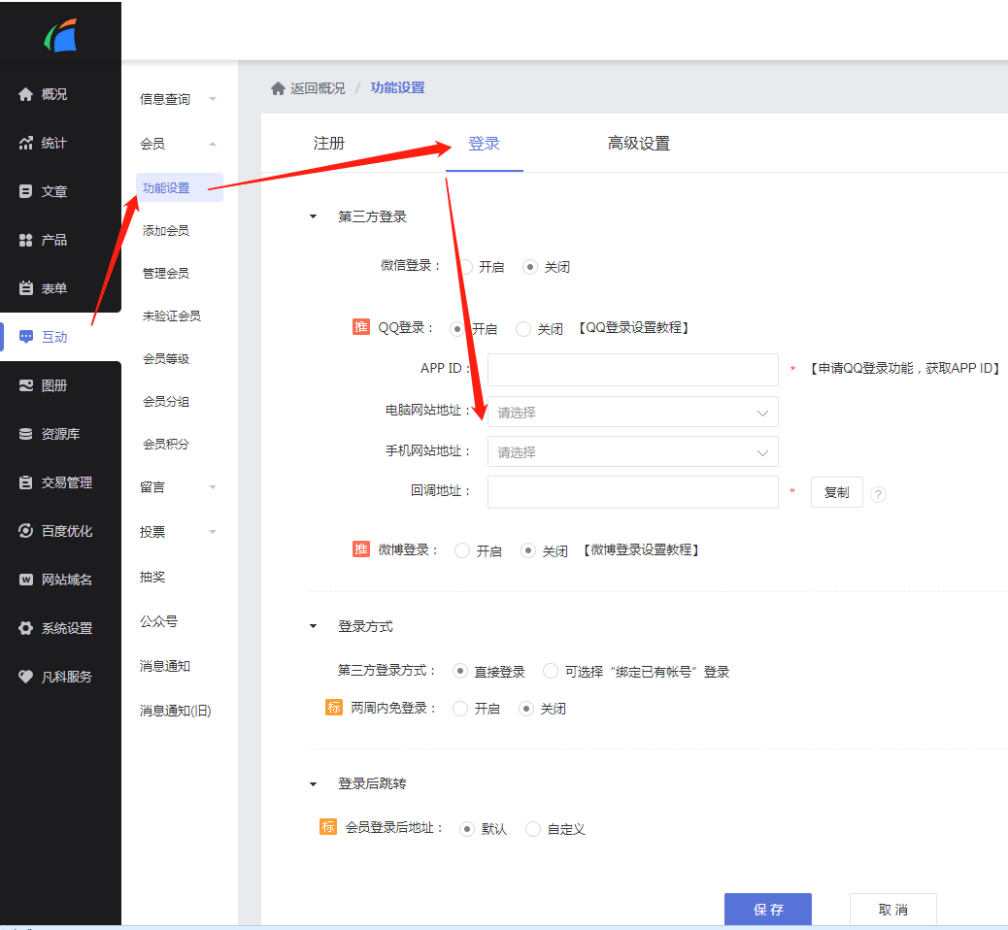Open QQ登录设置教程 link
1008x930 pixels.
click(634, 328)
